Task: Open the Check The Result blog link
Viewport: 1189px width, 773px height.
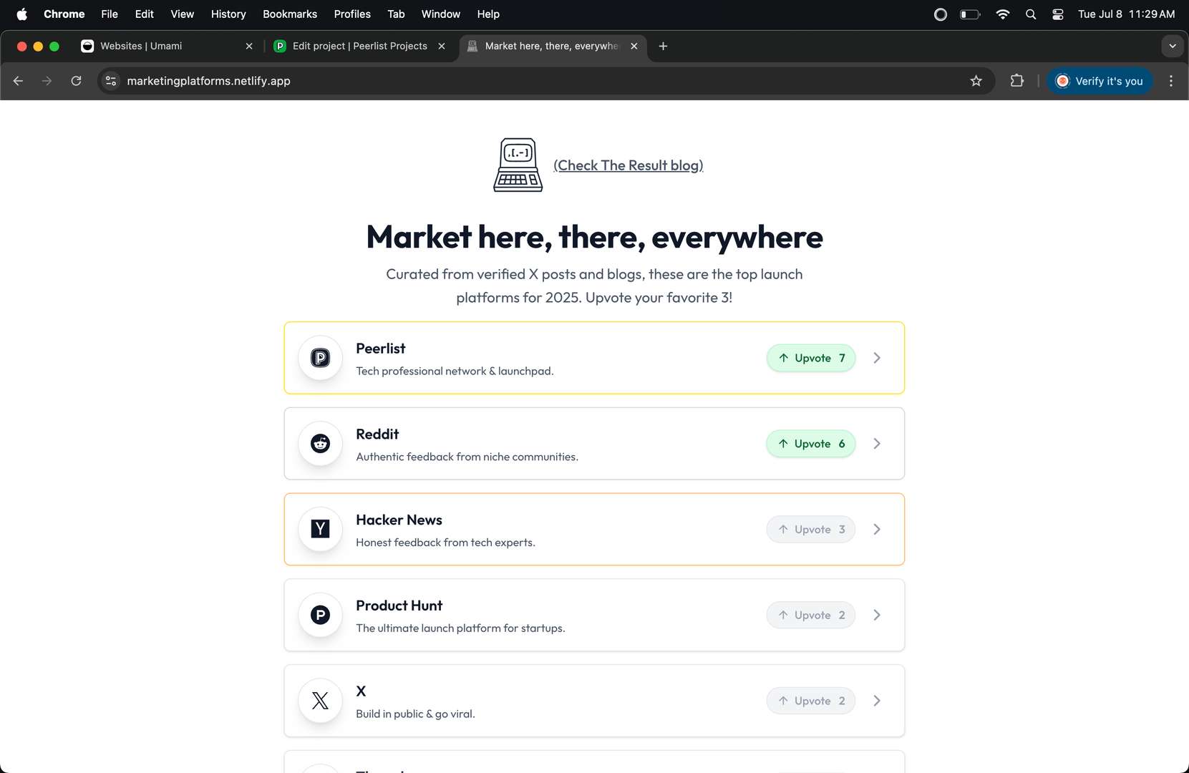Action: (628, 165)
